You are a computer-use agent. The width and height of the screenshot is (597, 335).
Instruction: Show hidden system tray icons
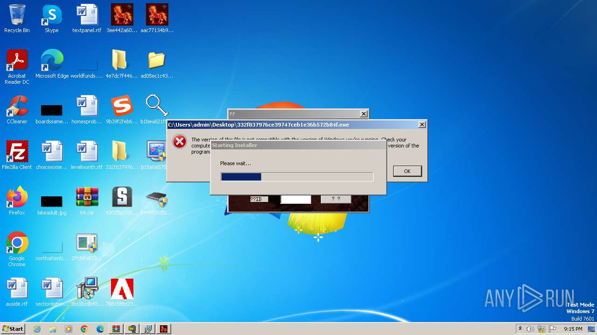[520, 329]
